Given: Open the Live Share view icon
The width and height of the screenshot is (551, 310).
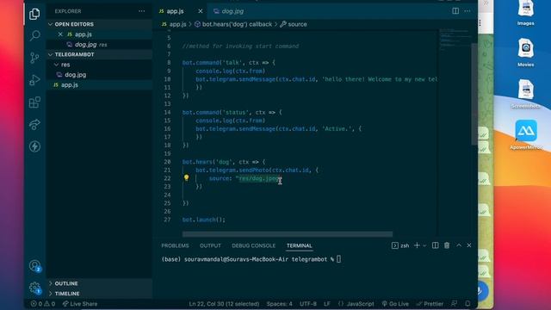Looking at the screenshot, I should (x=34, y=124).
